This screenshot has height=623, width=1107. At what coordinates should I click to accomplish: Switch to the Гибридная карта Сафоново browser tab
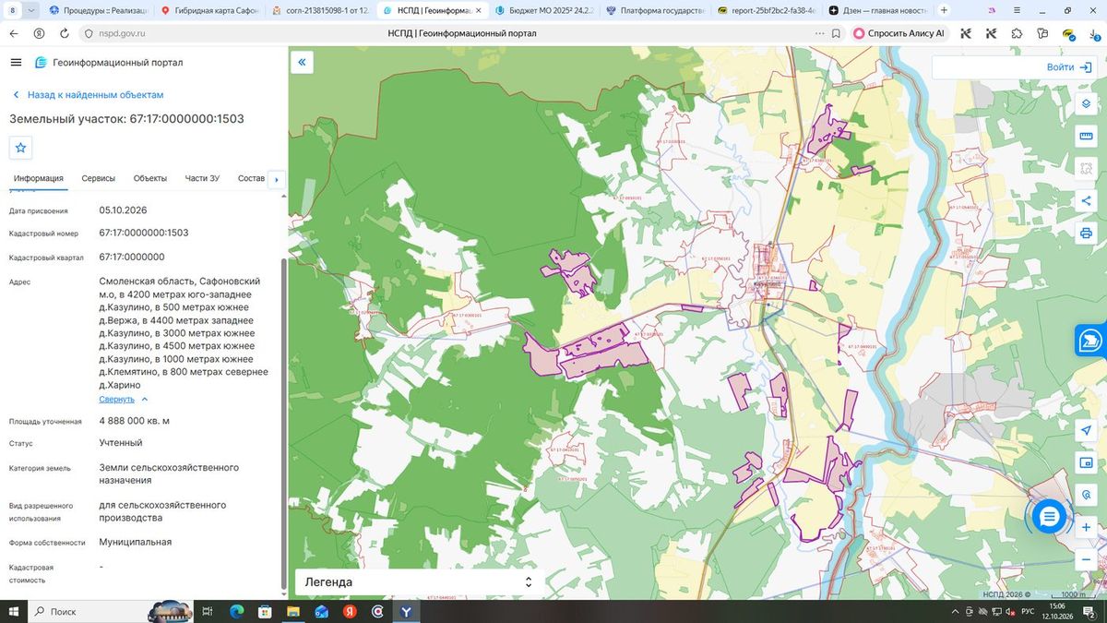(211, 10)
